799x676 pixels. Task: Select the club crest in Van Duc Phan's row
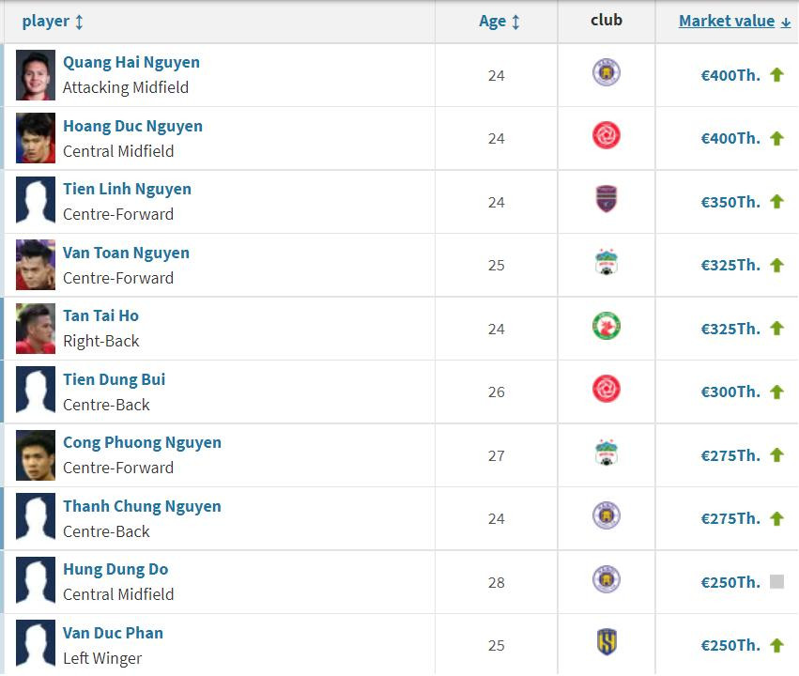(606, 644)
